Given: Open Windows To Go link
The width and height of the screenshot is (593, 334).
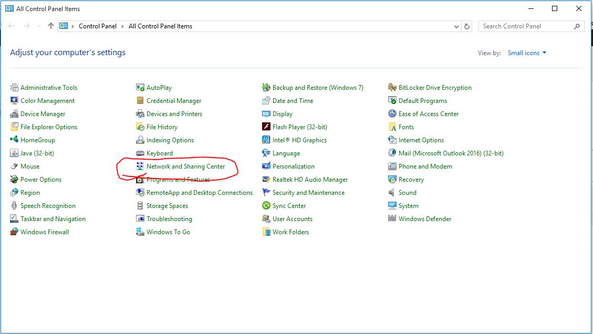Looking at the screenshot, I should coord(168,232).
